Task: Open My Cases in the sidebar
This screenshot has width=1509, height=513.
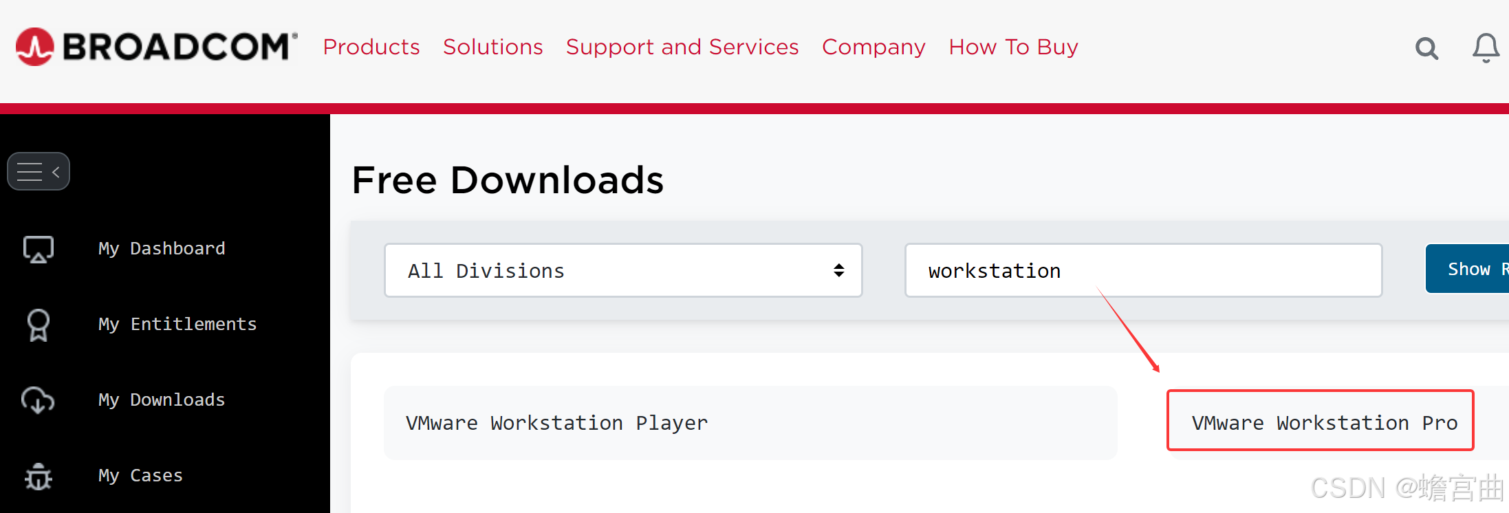Action: [x=140, y=475]
